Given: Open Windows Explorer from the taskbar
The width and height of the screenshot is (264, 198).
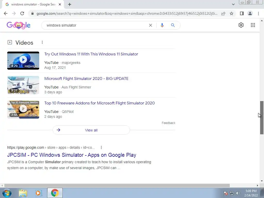Looking at the screenshot, I should 23,193.
